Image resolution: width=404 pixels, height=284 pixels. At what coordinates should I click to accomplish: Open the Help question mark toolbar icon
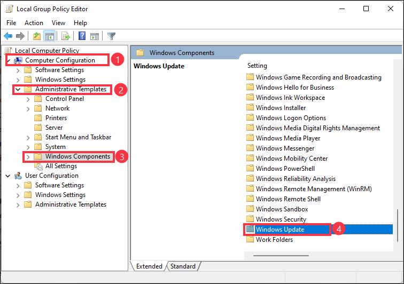point(82,36)
